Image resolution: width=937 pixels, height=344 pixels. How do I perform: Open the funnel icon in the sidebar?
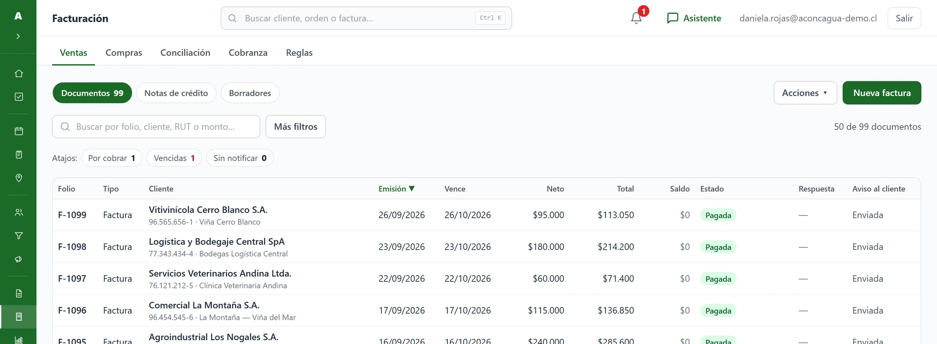pyautogui.click(x=18, y=236)
